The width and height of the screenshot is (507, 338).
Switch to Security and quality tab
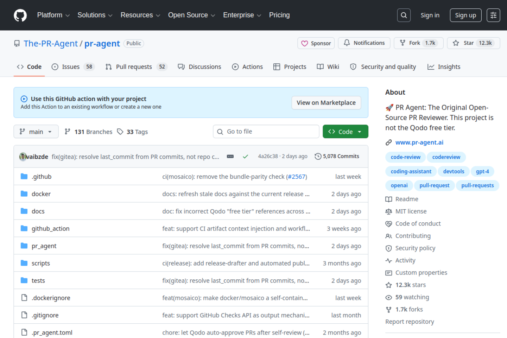click(x=383, y=67)
